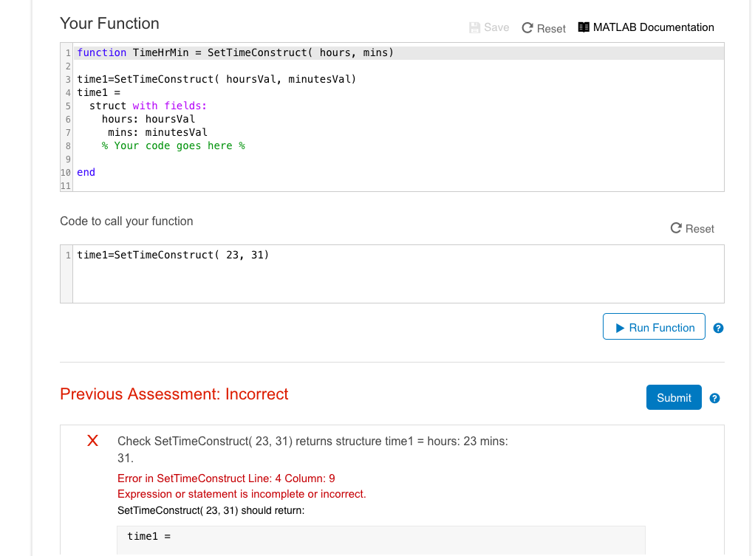Click the green 'Your code goes here' comment

click(x=174, y=145)
